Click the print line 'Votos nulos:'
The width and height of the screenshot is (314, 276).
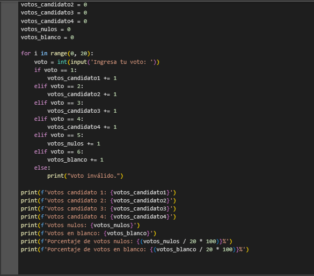(81, 226)
